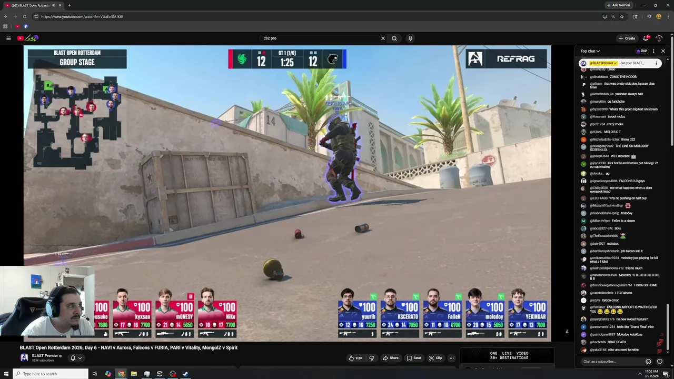Image resolution: width=674 pixels, height=379 pixels.
Task: Bookmark this page with the star
Action: [622, 16]
